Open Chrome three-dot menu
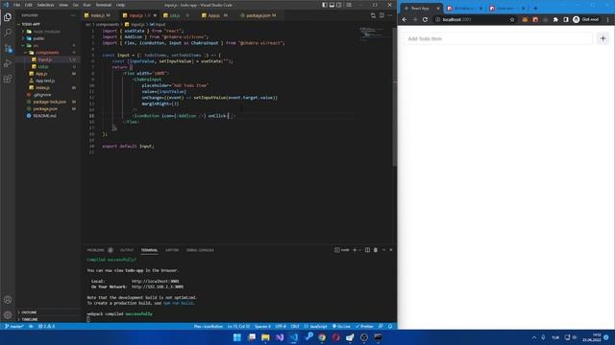This screenshot has height=345, width=615. [608, 19]
